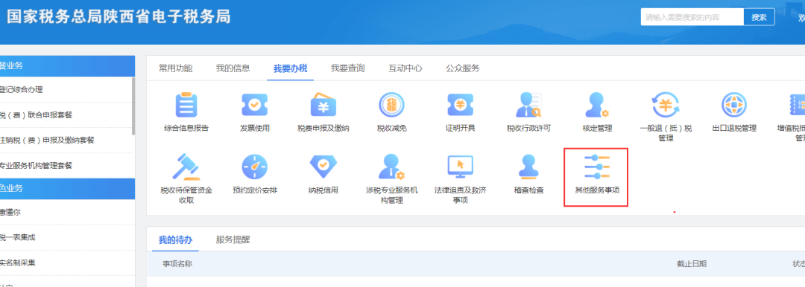Open the 发票使用 icon
The width and height of the screenshot is (805, 287).
coord(255,105)
